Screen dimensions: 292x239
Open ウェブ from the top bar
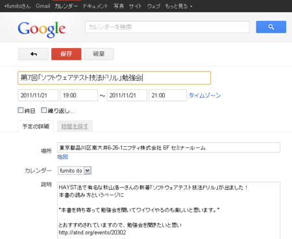click(154, 6)
